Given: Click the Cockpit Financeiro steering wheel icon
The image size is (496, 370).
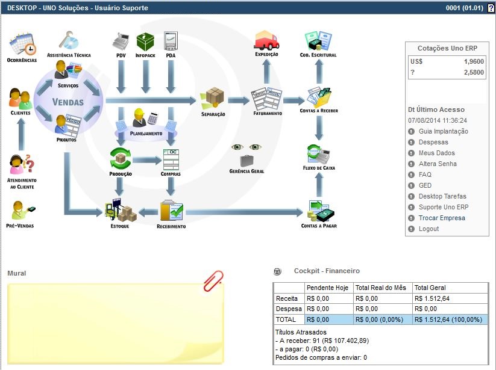Looking at the screenshot, I should click(277, 271).
